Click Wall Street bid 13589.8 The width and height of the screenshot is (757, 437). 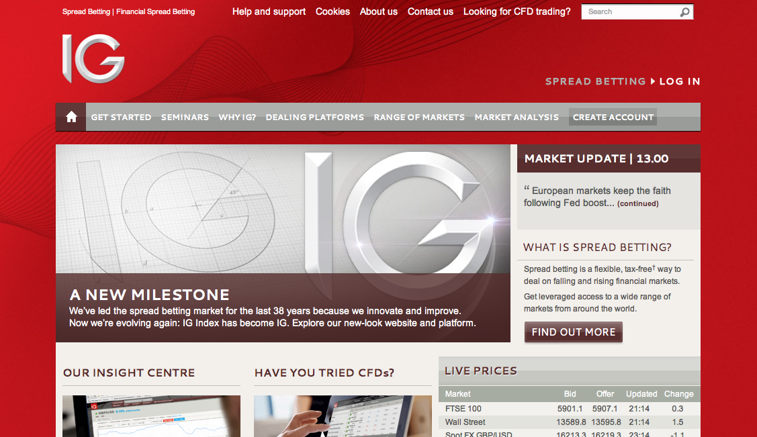(x=571, y=422)
